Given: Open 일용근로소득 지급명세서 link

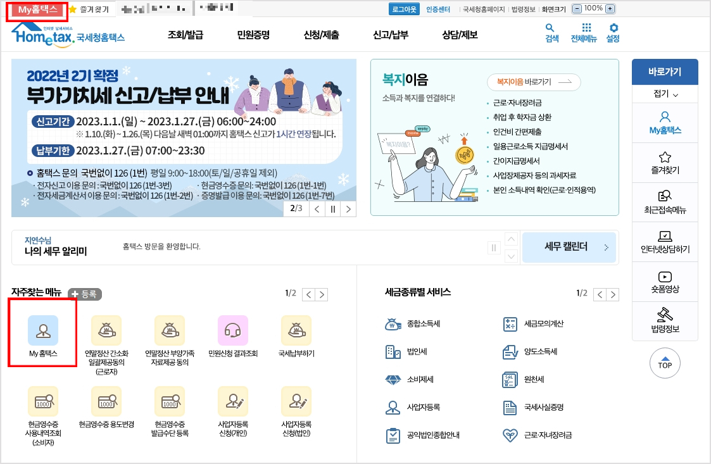Looking at the screenshot, I should [530, 146].
